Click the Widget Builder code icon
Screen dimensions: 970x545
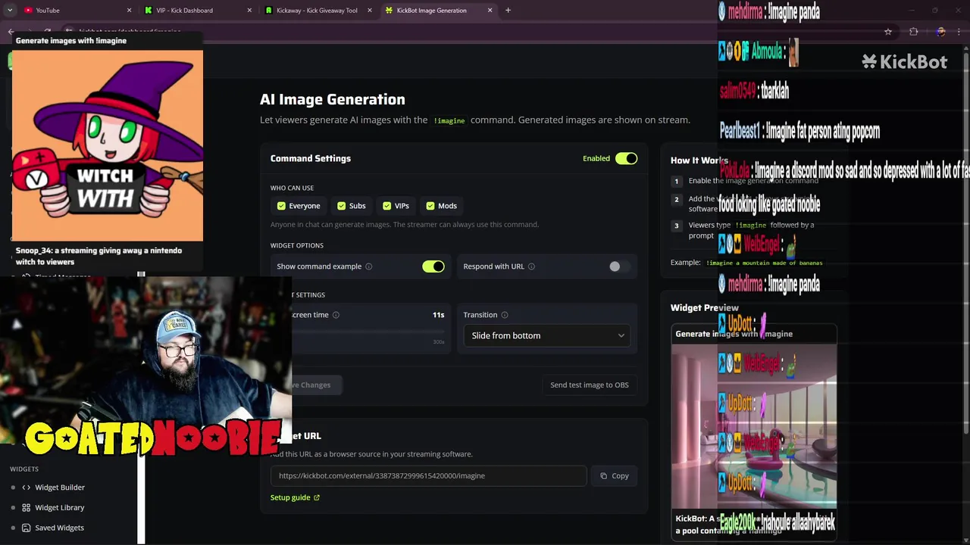[x=26, y=487]
